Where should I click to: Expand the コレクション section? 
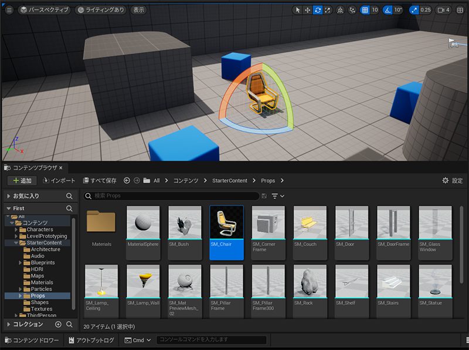click(8, 324)
